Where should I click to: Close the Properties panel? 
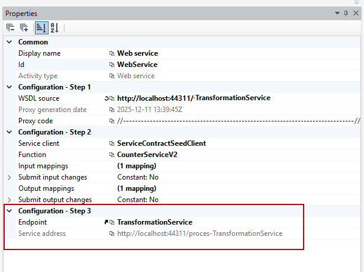356,13
